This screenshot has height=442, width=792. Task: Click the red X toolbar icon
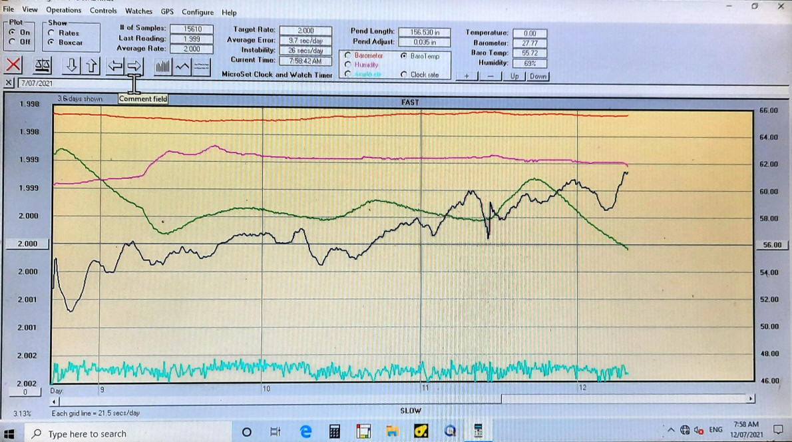[x=13, y=65]
